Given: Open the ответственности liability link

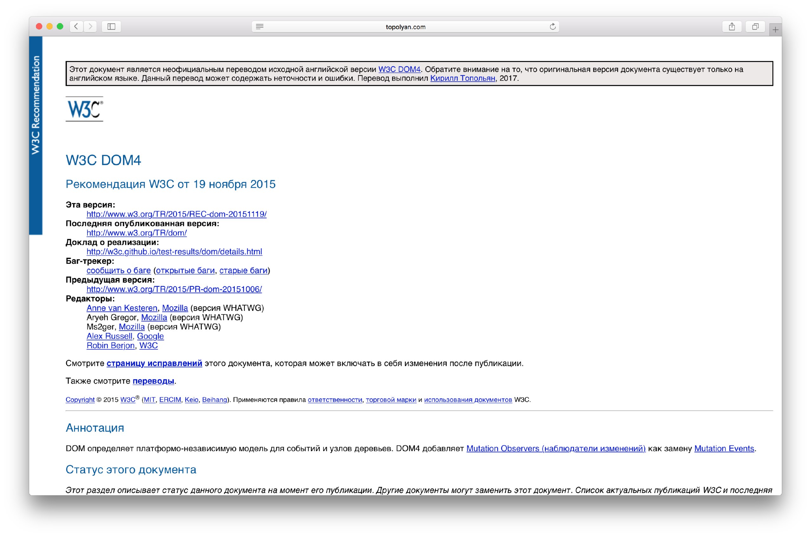Looking at the screenshot, I should pyautogui.click(x=335, y=400).
